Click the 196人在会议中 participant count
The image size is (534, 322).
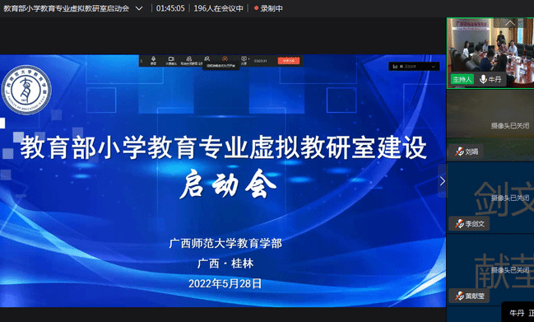(x=218, y=8)
